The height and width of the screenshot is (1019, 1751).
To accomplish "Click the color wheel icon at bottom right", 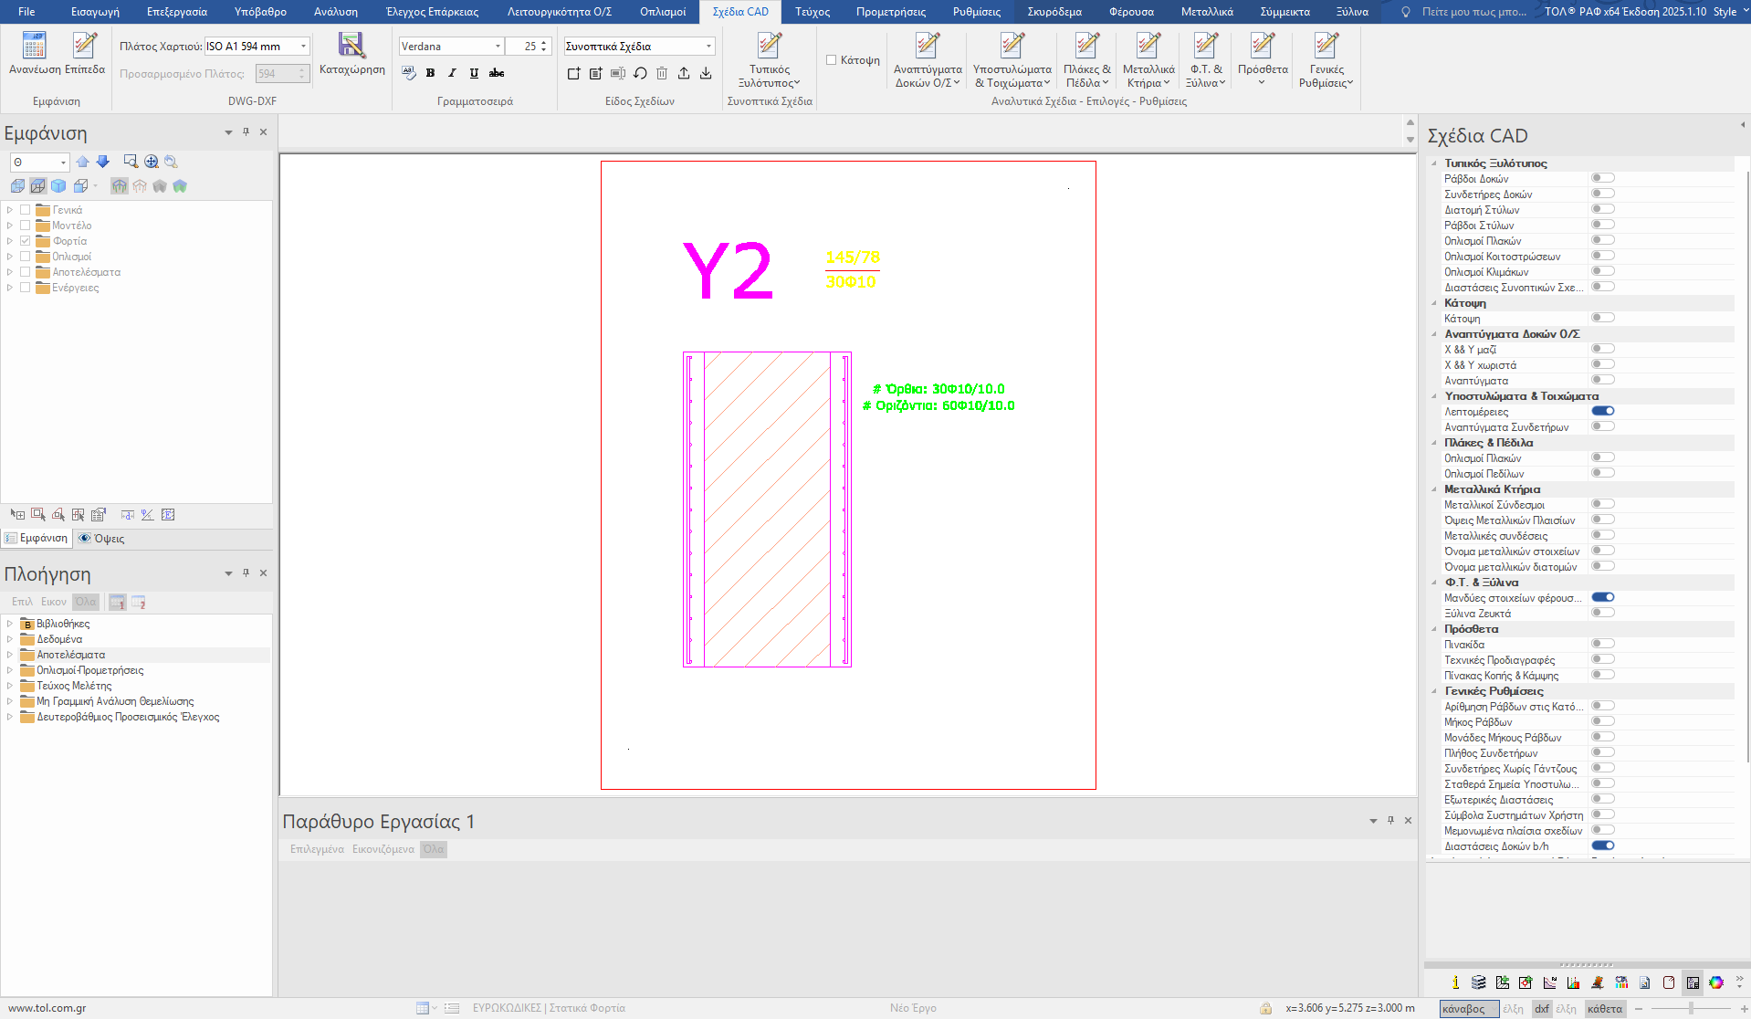I will click(1716, 982).
